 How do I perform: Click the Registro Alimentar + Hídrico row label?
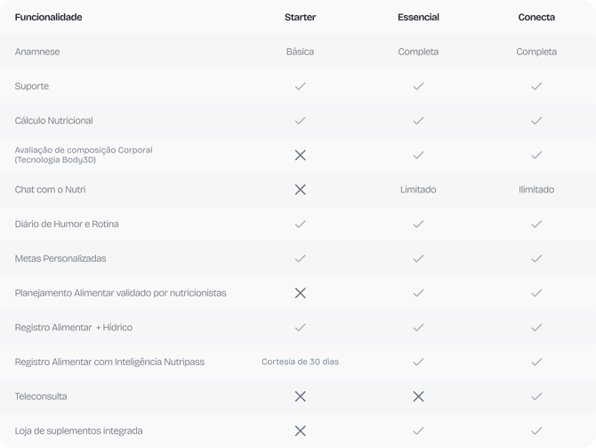(x=74, y=328)
